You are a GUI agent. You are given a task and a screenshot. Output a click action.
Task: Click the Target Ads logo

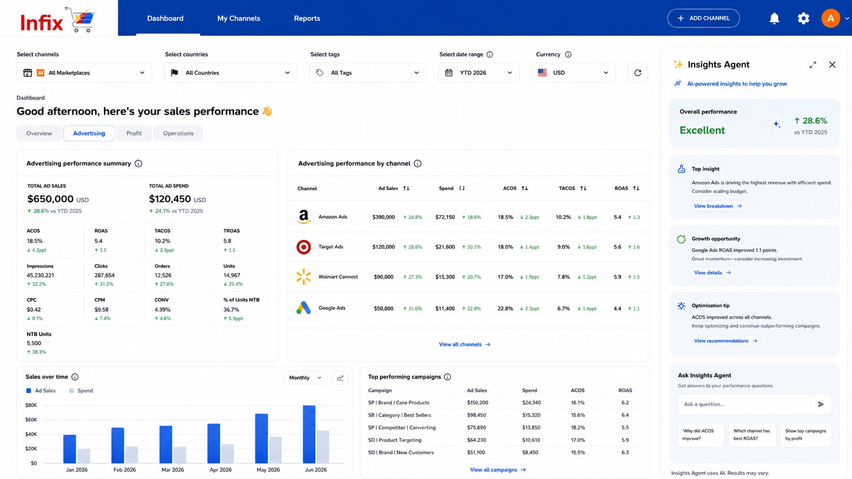(x=304, y=247)
